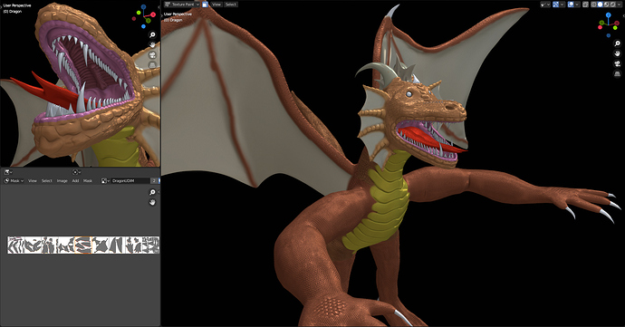Click zoom magnifier in left viewport
625x327 pixels.
tap(152, 34)
